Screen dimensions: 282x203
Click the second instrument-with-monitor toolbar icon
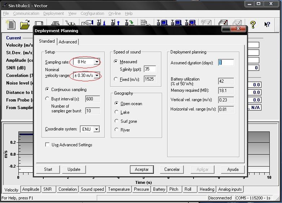pos(176,23)
